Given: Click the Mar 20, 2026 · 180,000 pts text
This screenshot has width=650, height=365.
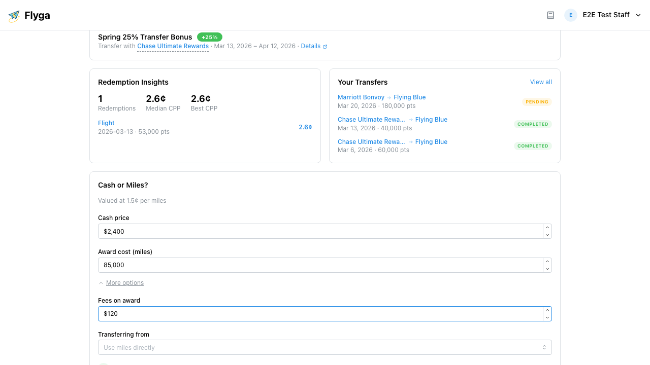Looking at the screenshot, I should pyautogui.click(x=377, y=106).
